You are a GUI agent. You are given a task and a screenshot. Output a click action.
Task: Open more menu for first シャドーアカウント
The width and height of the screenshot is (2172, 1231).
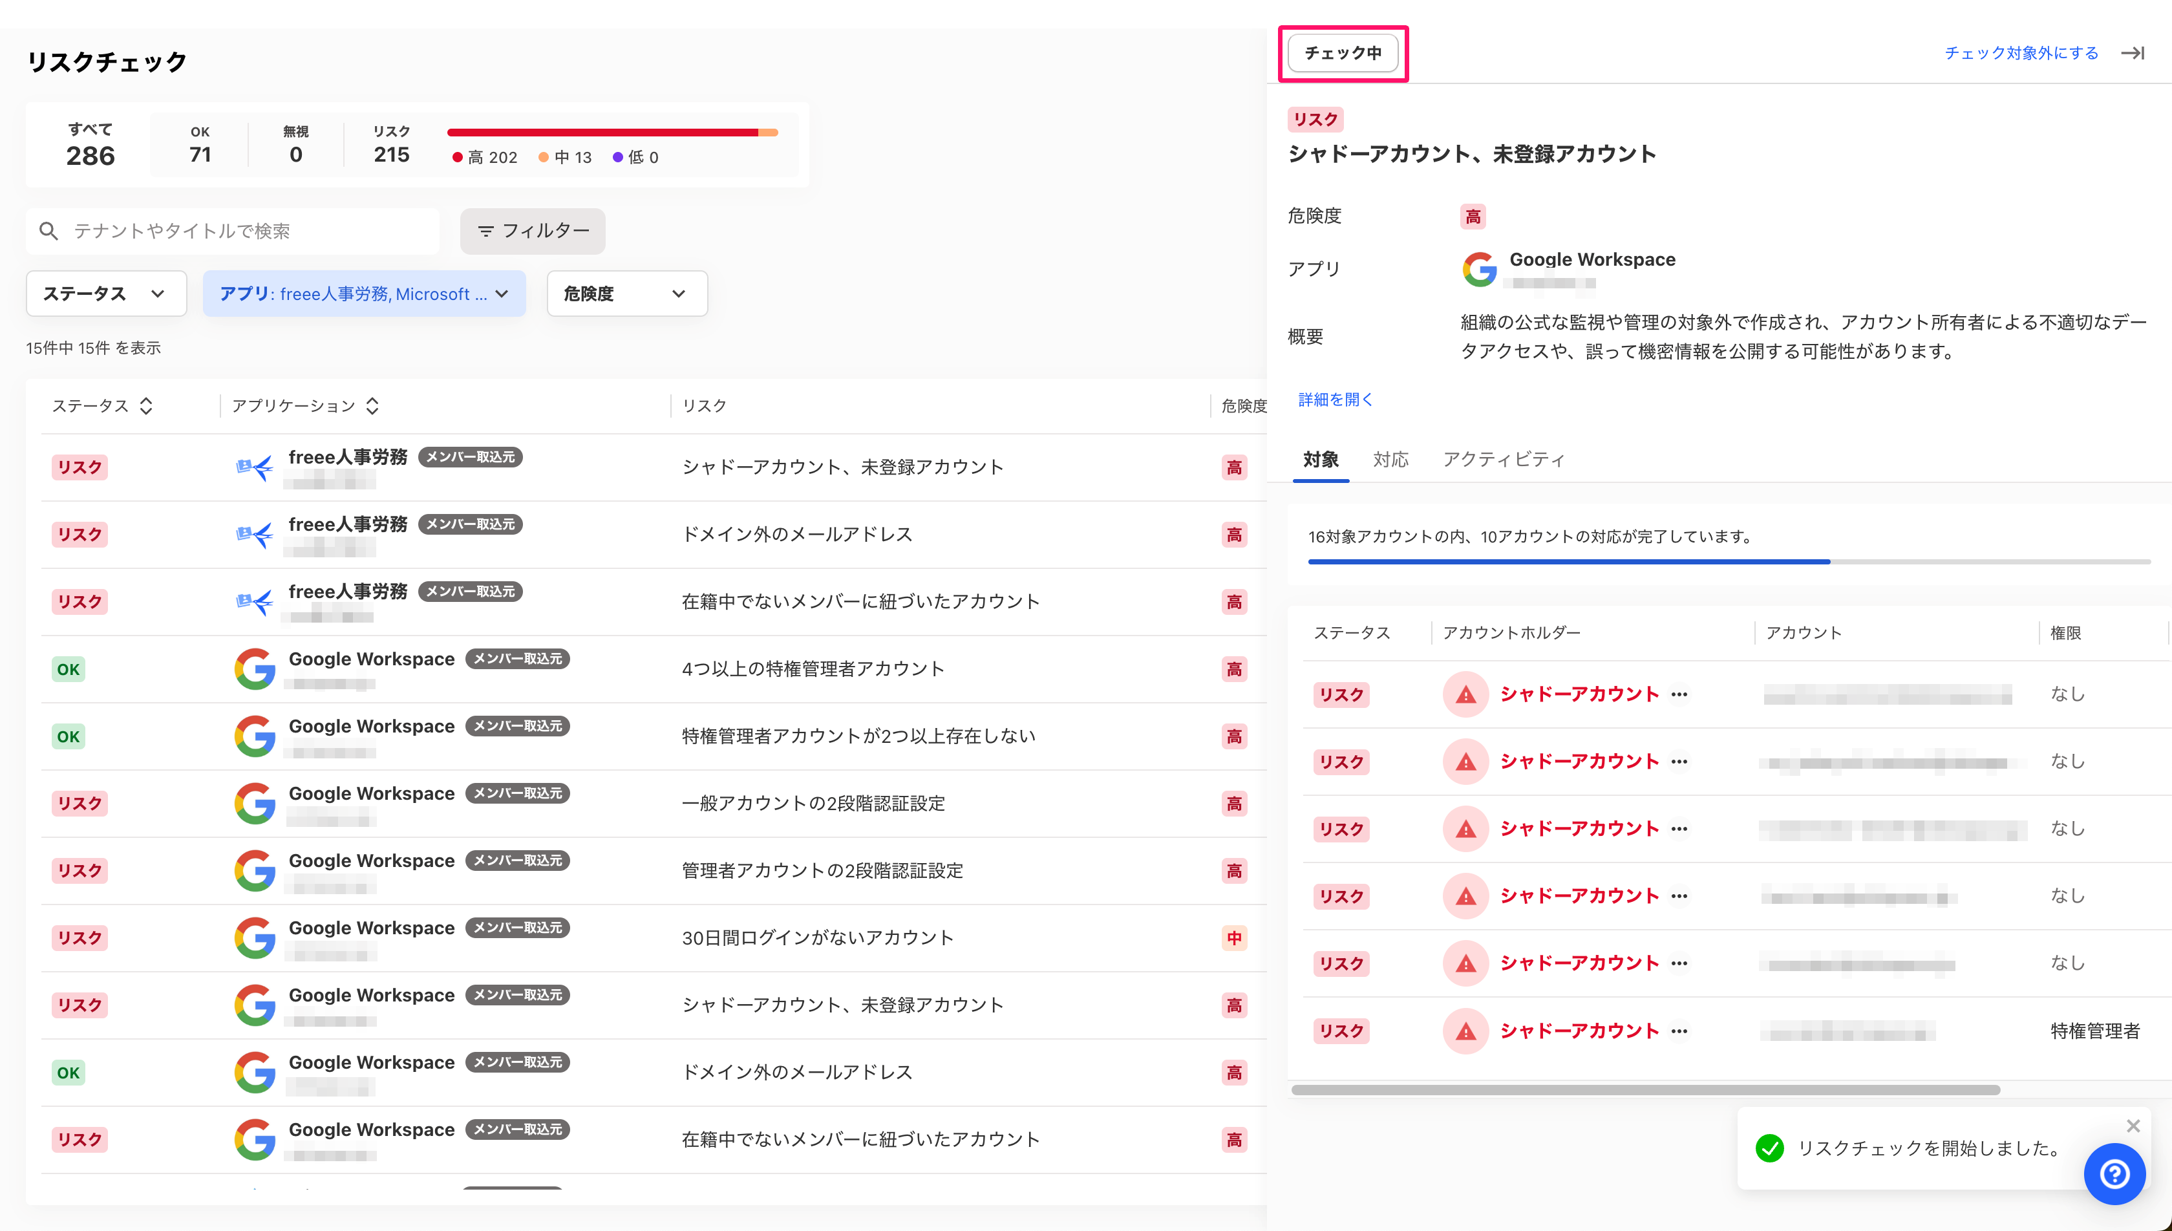pyautogui.click(x=1679, y=694)
